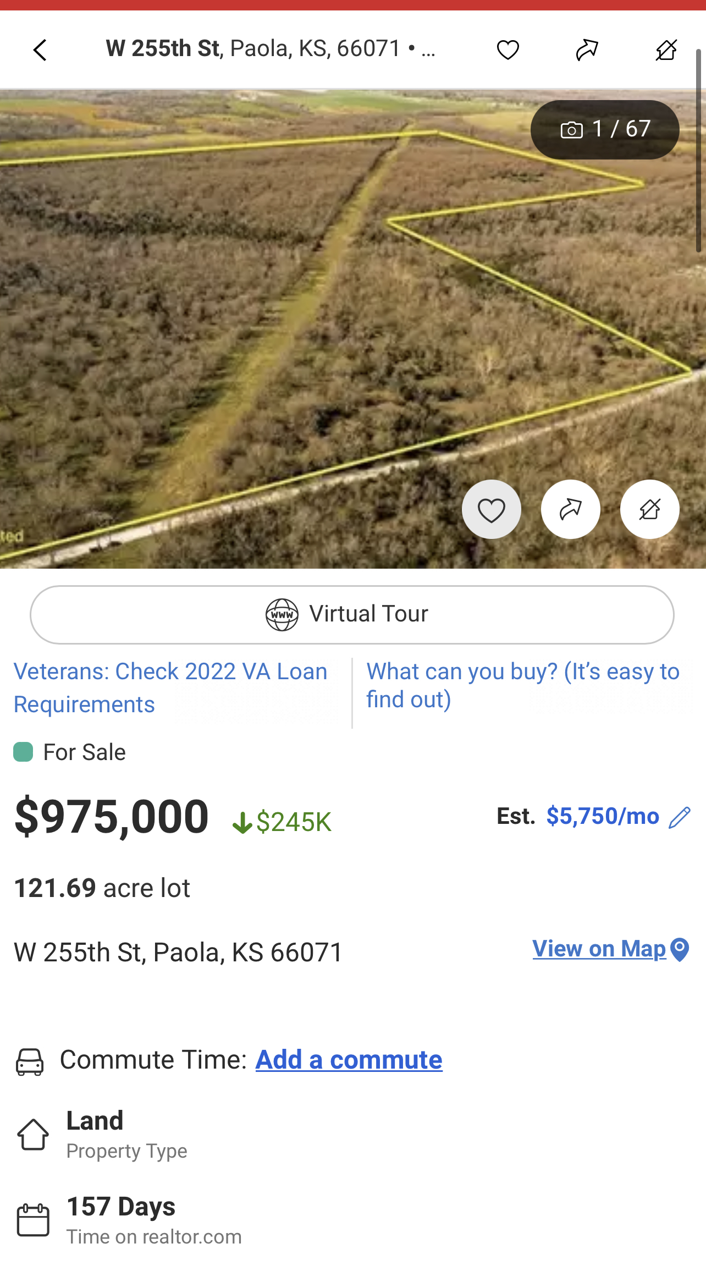
Task: Click the vertical scrollbar on right edge
Action: [x=698, y=148]
